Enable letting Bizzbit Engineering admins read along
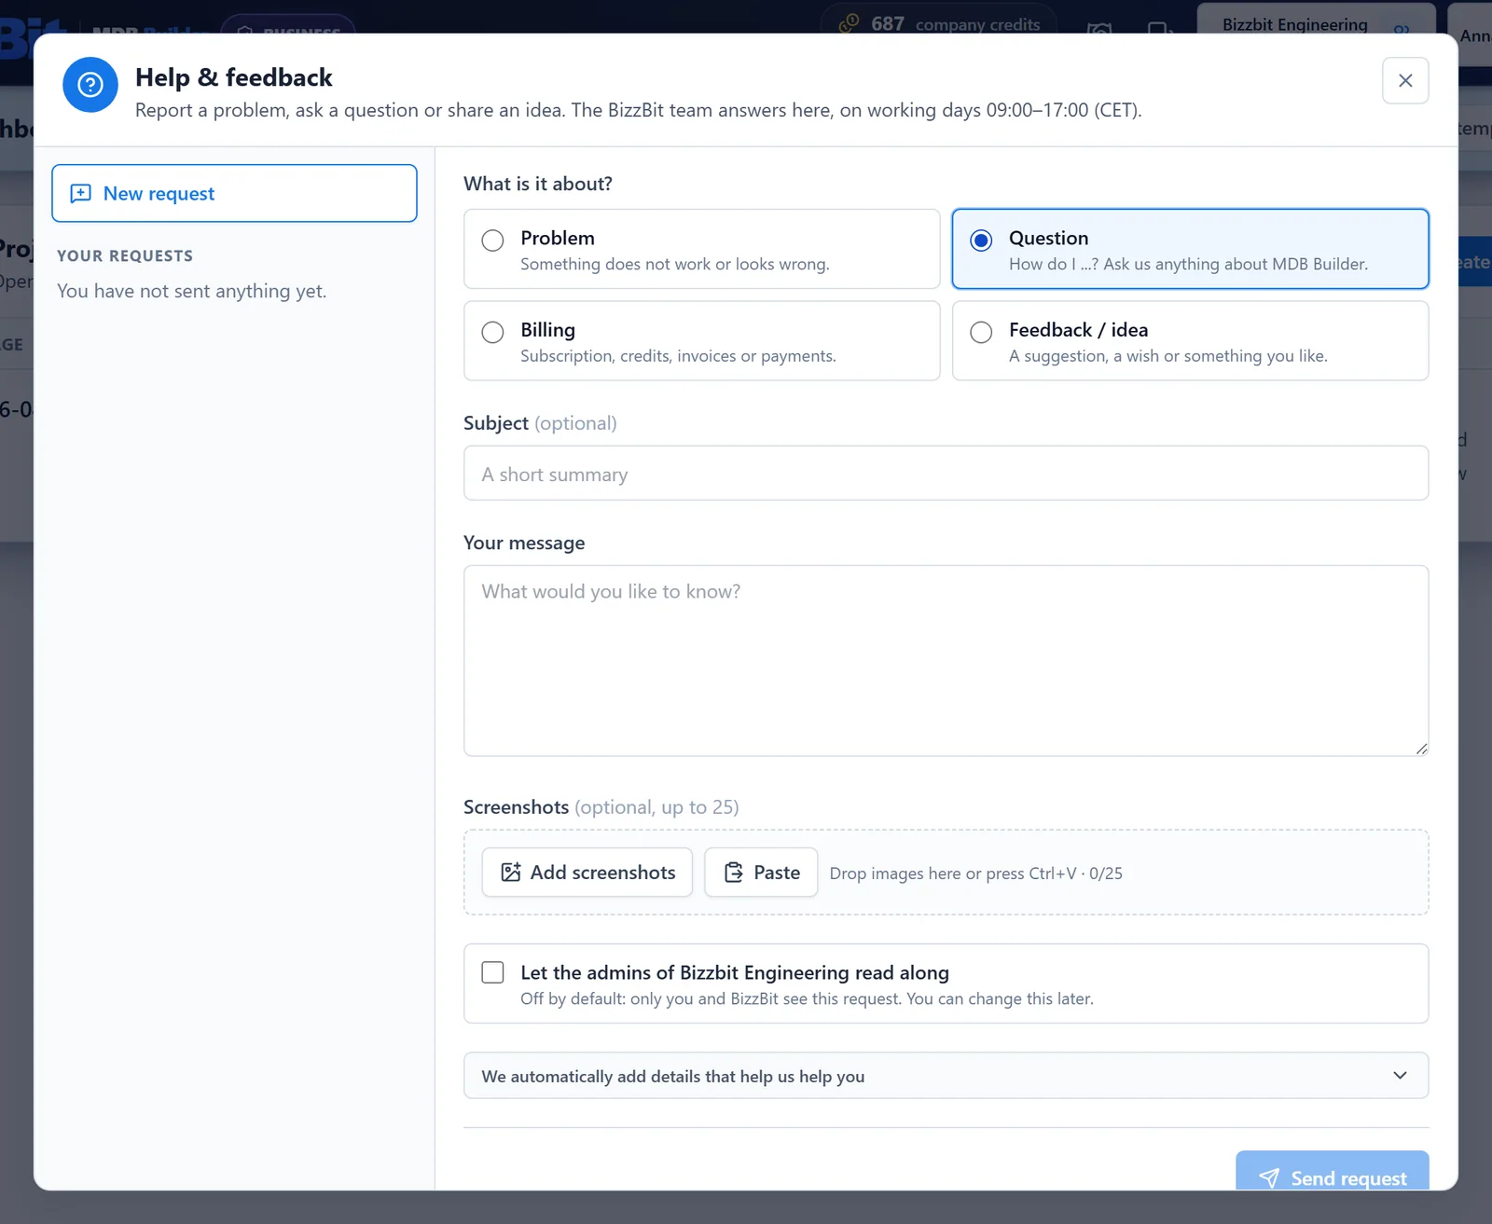The height and width of the screenshot is (1224, 1492). (x=492, y=972)
